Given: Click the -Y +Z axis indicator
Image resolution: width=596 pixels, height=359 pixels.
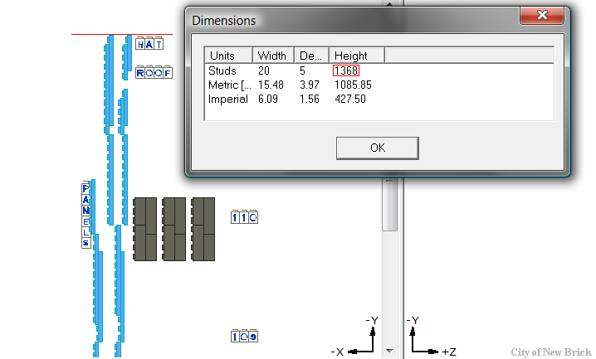Looking at the screenshot, I should tap(432, 336).
